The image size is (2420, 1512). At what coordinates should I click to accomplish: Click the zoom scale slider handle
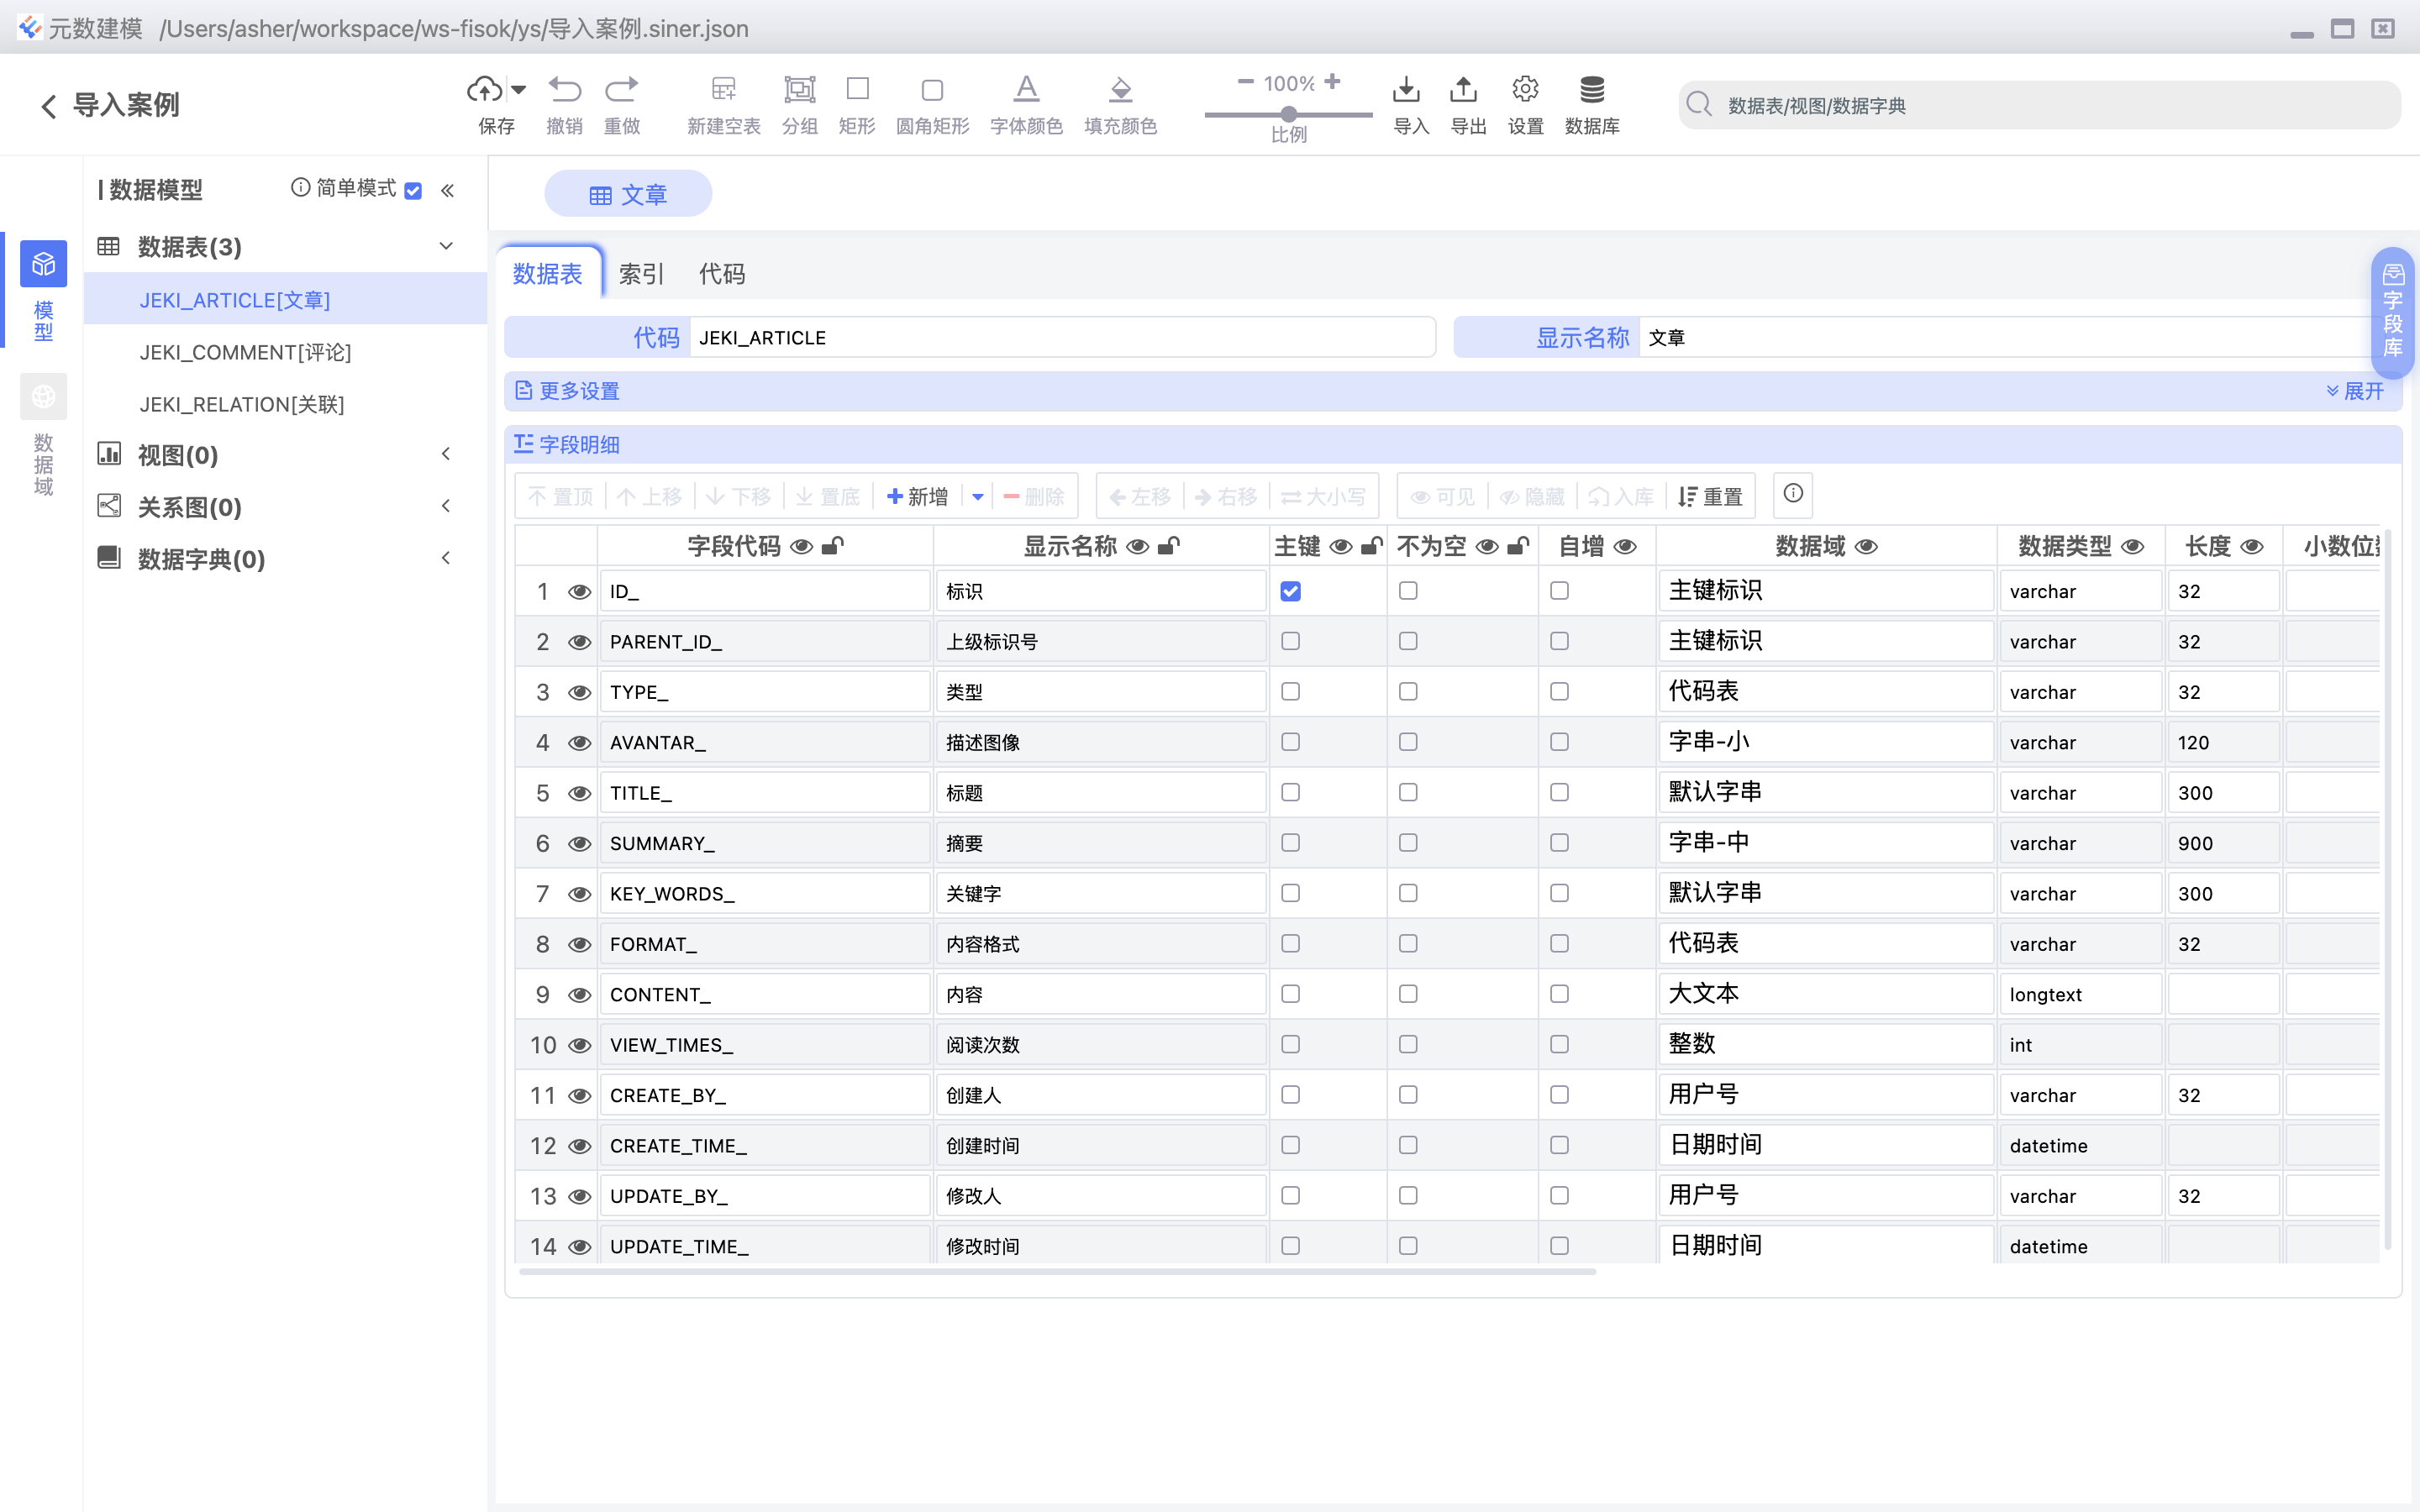pyautogui.click(x=1289, y=114)
